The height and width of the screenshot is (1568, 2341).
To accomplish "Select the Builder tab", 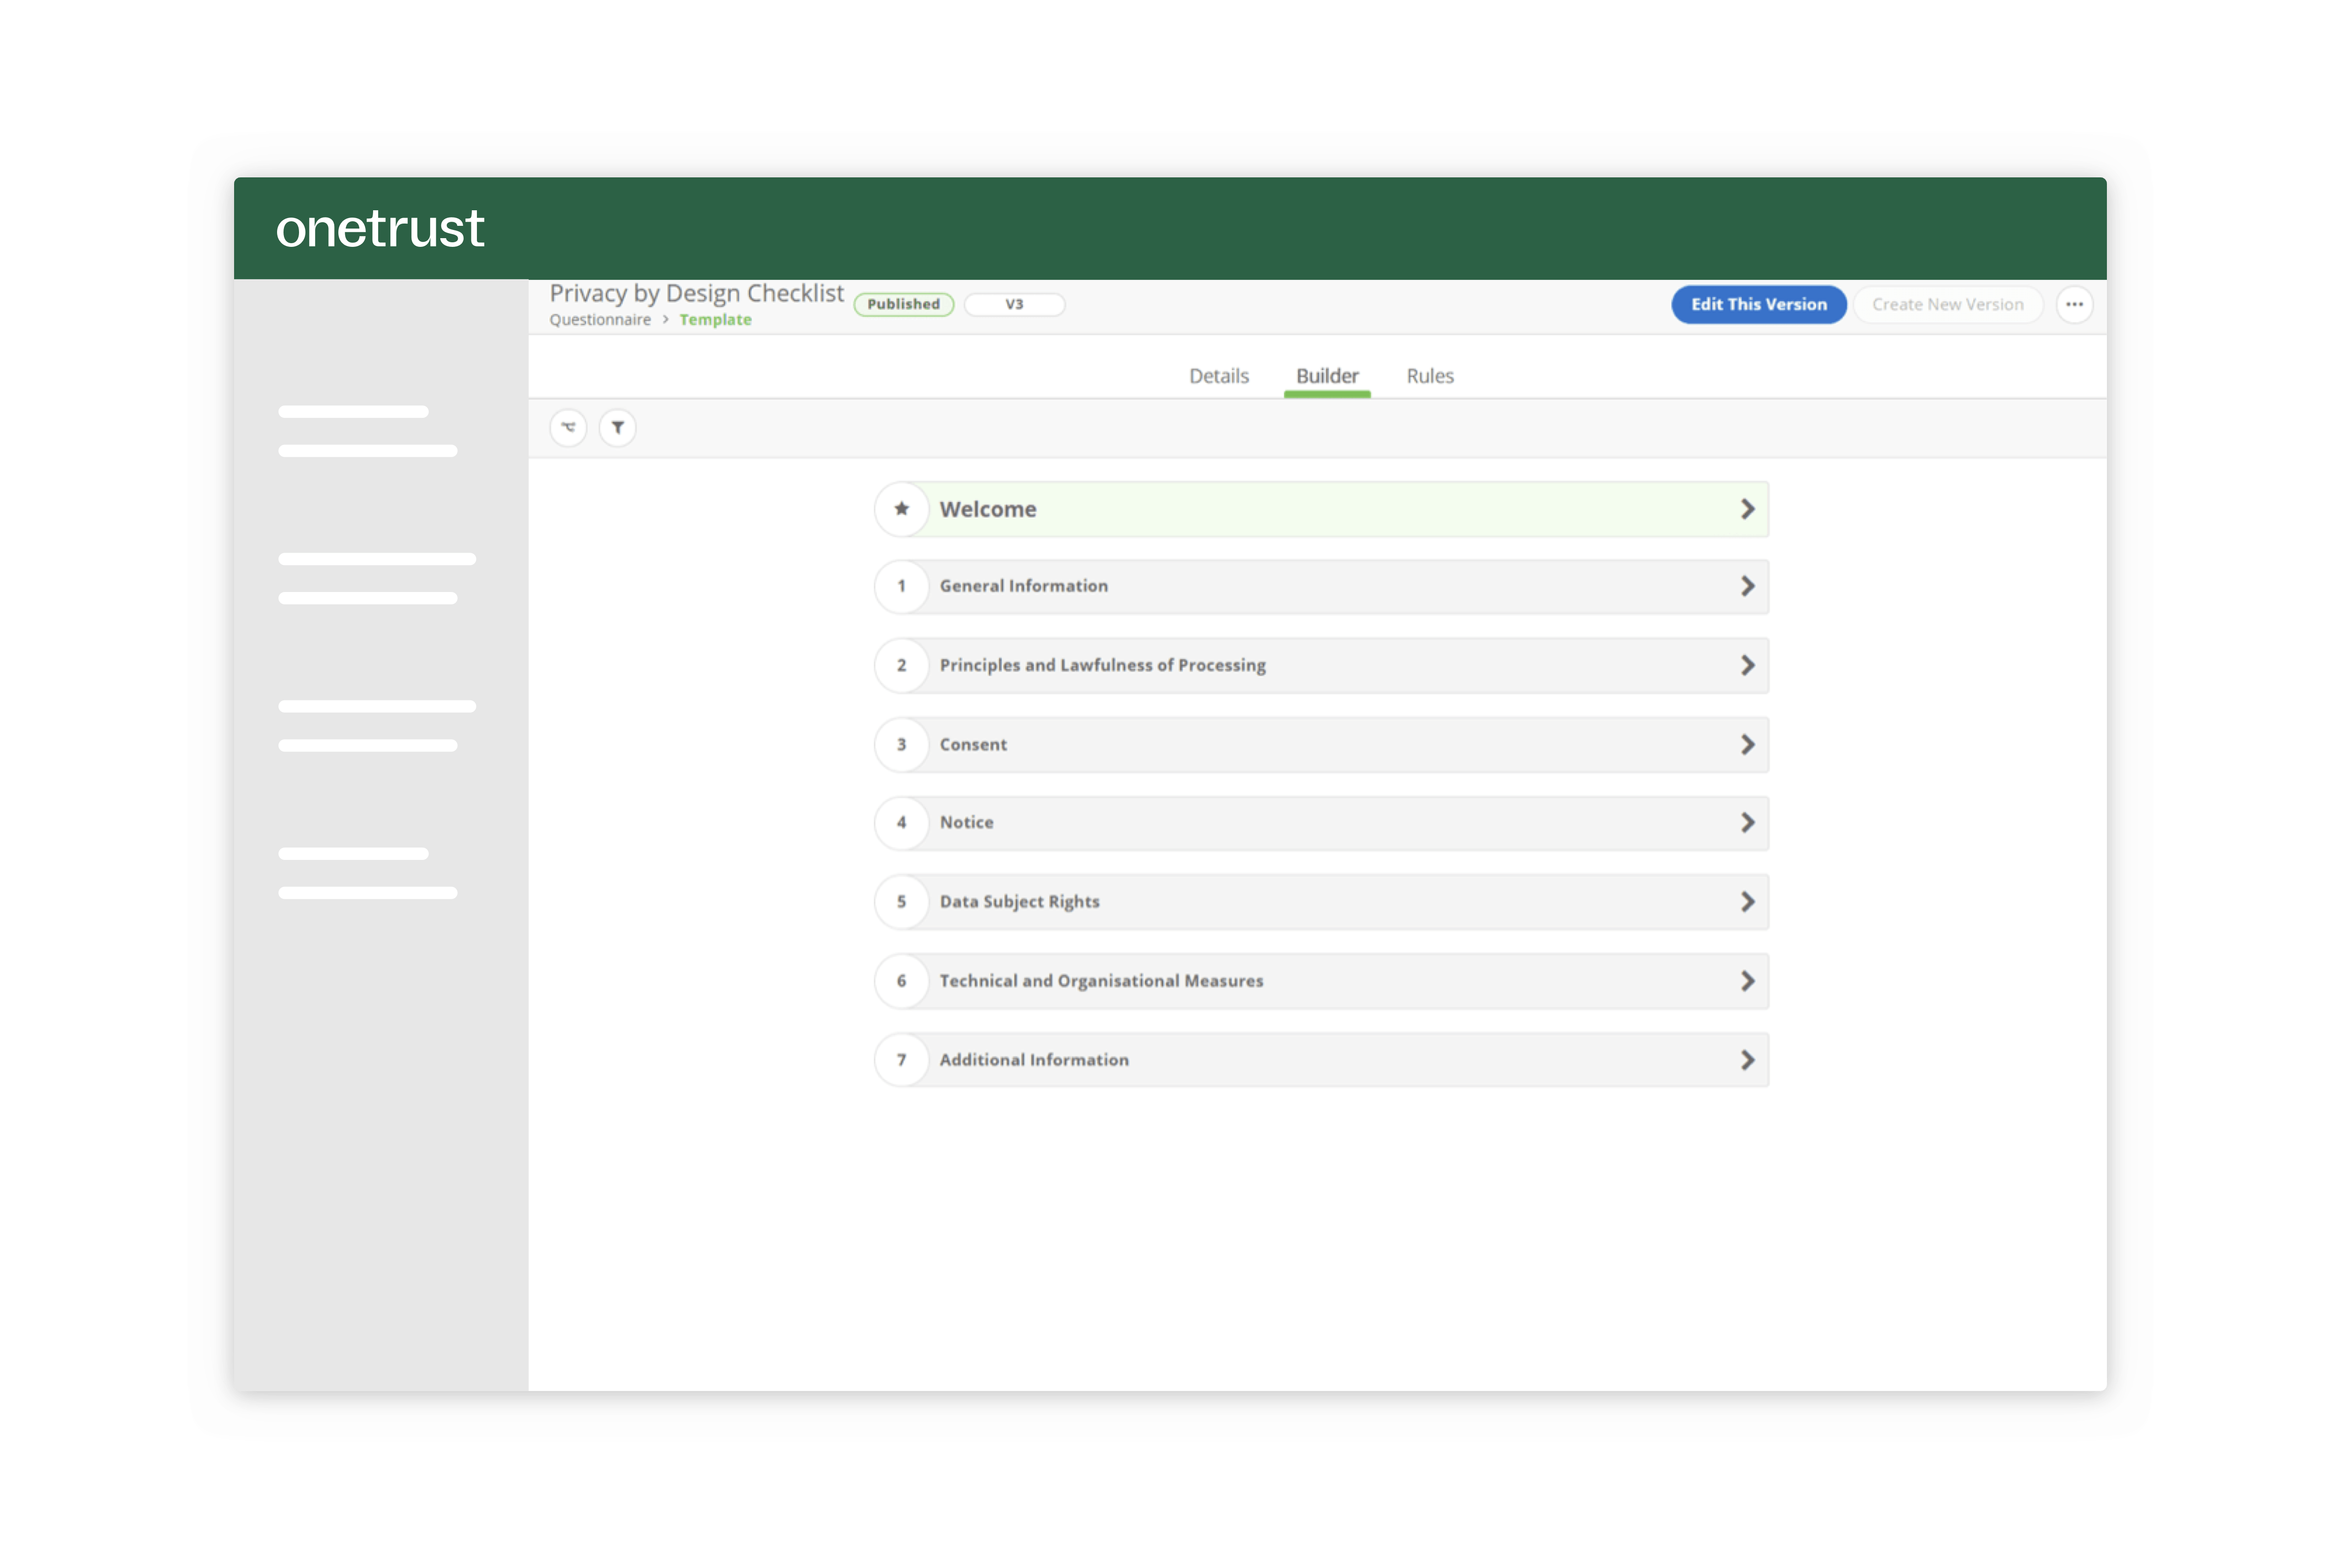I will [x=1327, y=376].
